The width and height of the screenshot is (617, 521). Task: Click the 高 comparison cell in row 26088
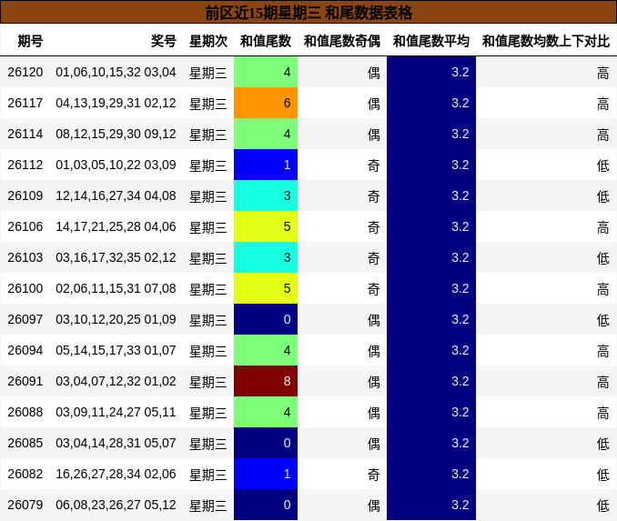pyautogui.click(x=546, y=412)
